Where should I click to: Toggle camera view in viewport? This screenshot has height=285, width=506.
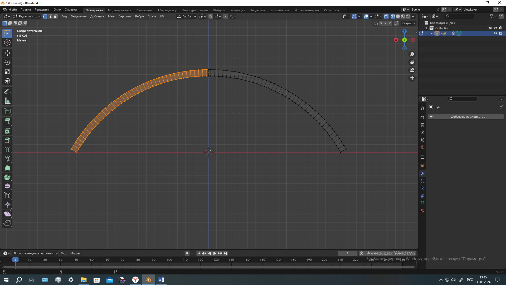[x=412, y=70]
